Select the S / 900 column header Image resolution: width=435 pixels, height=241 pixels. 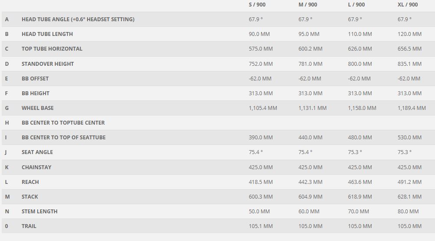[x=257, y=5]
